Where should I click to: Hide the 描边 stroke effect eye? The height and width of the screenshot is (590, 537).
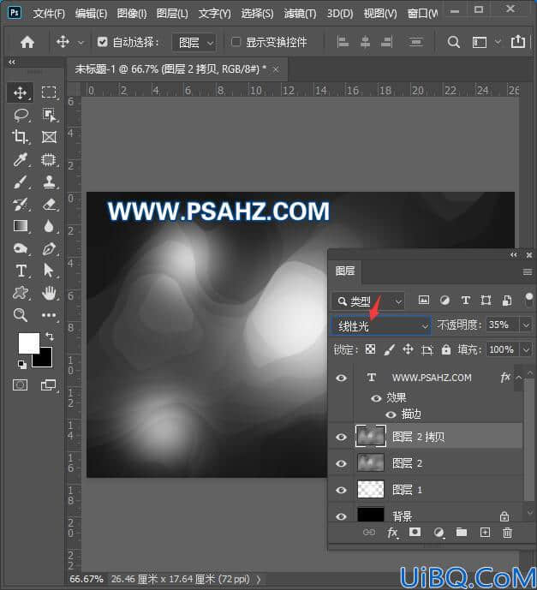pyautogui.click(x=391, y=414)
